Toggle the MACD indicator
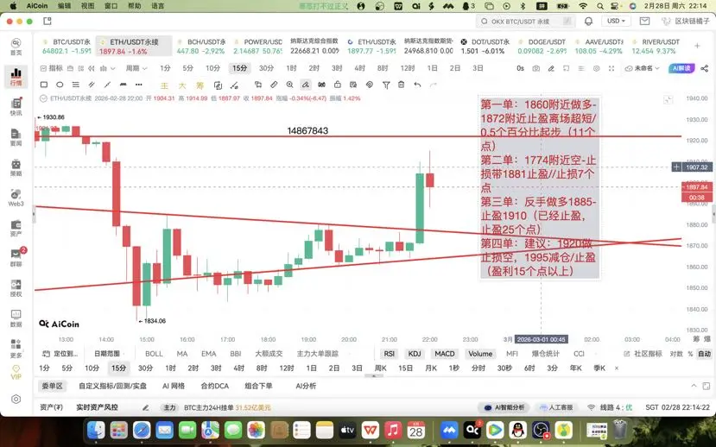The height and width of the screenshot is (447, 716). click(444, 354)
